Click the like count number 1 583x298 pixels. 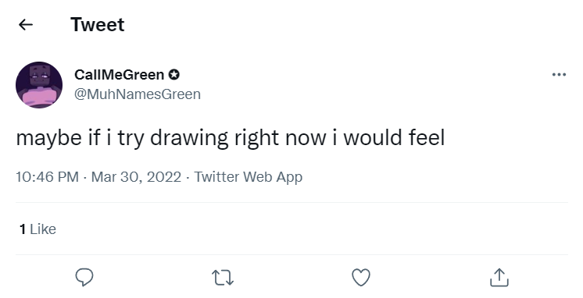tap(23, 229)
